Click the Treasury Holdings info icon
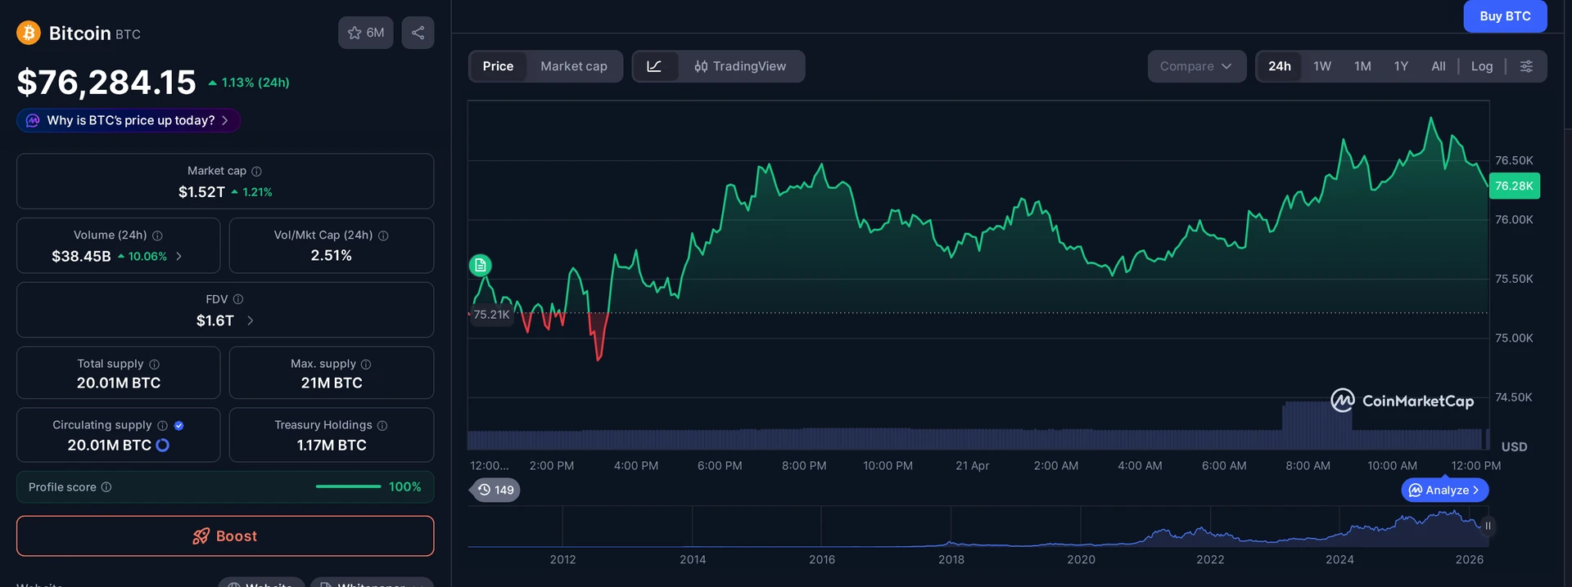1572x587 pixels. click(382, 425)
